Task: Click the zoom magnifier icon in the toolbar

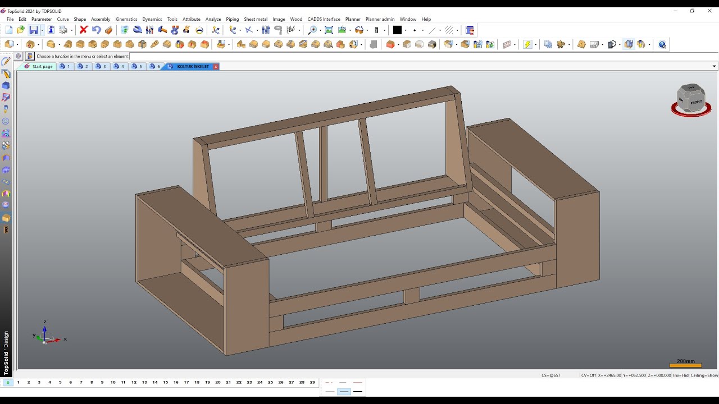Action: [312, 30]
